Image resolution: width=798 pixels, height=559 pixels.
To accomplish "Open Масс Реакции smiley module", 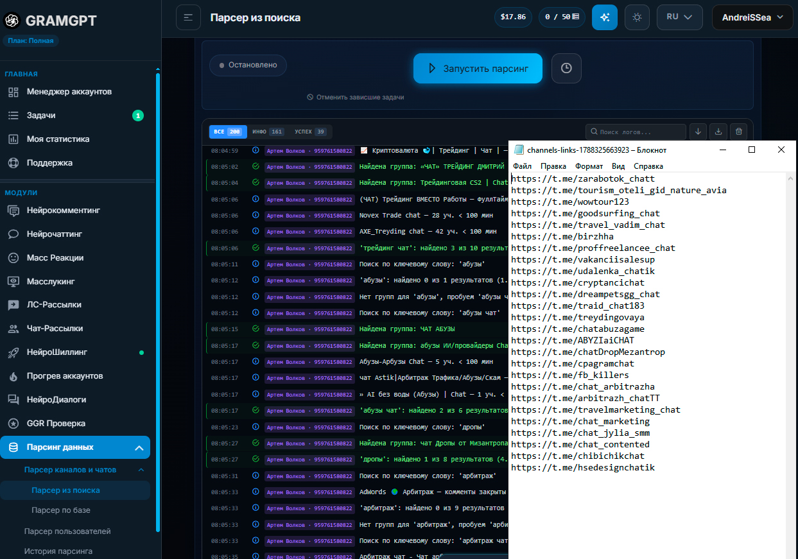I will [55, 257].
